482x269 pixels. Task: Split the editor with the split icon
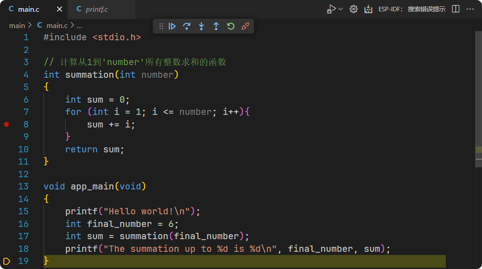pyautogui.click(x=456, y=9)
